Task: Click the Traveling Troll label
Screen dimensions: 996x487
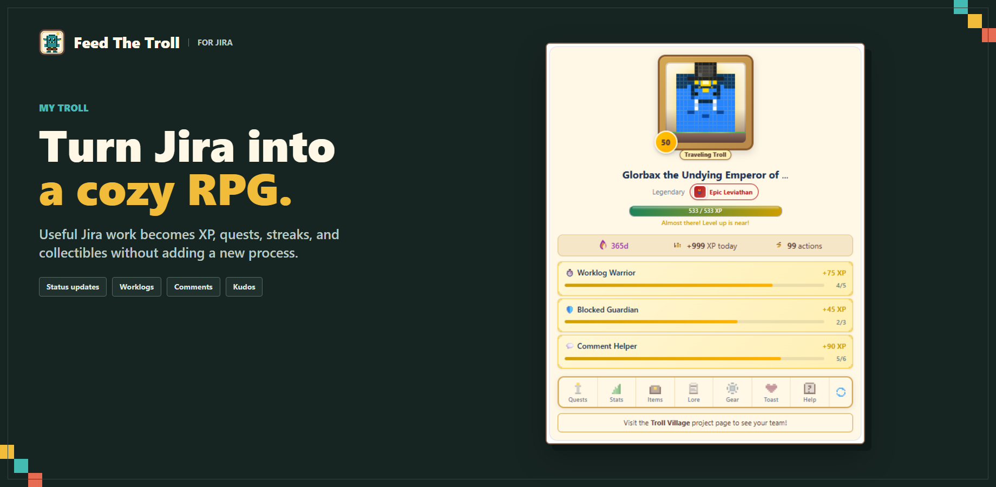Action: [705, 155]
